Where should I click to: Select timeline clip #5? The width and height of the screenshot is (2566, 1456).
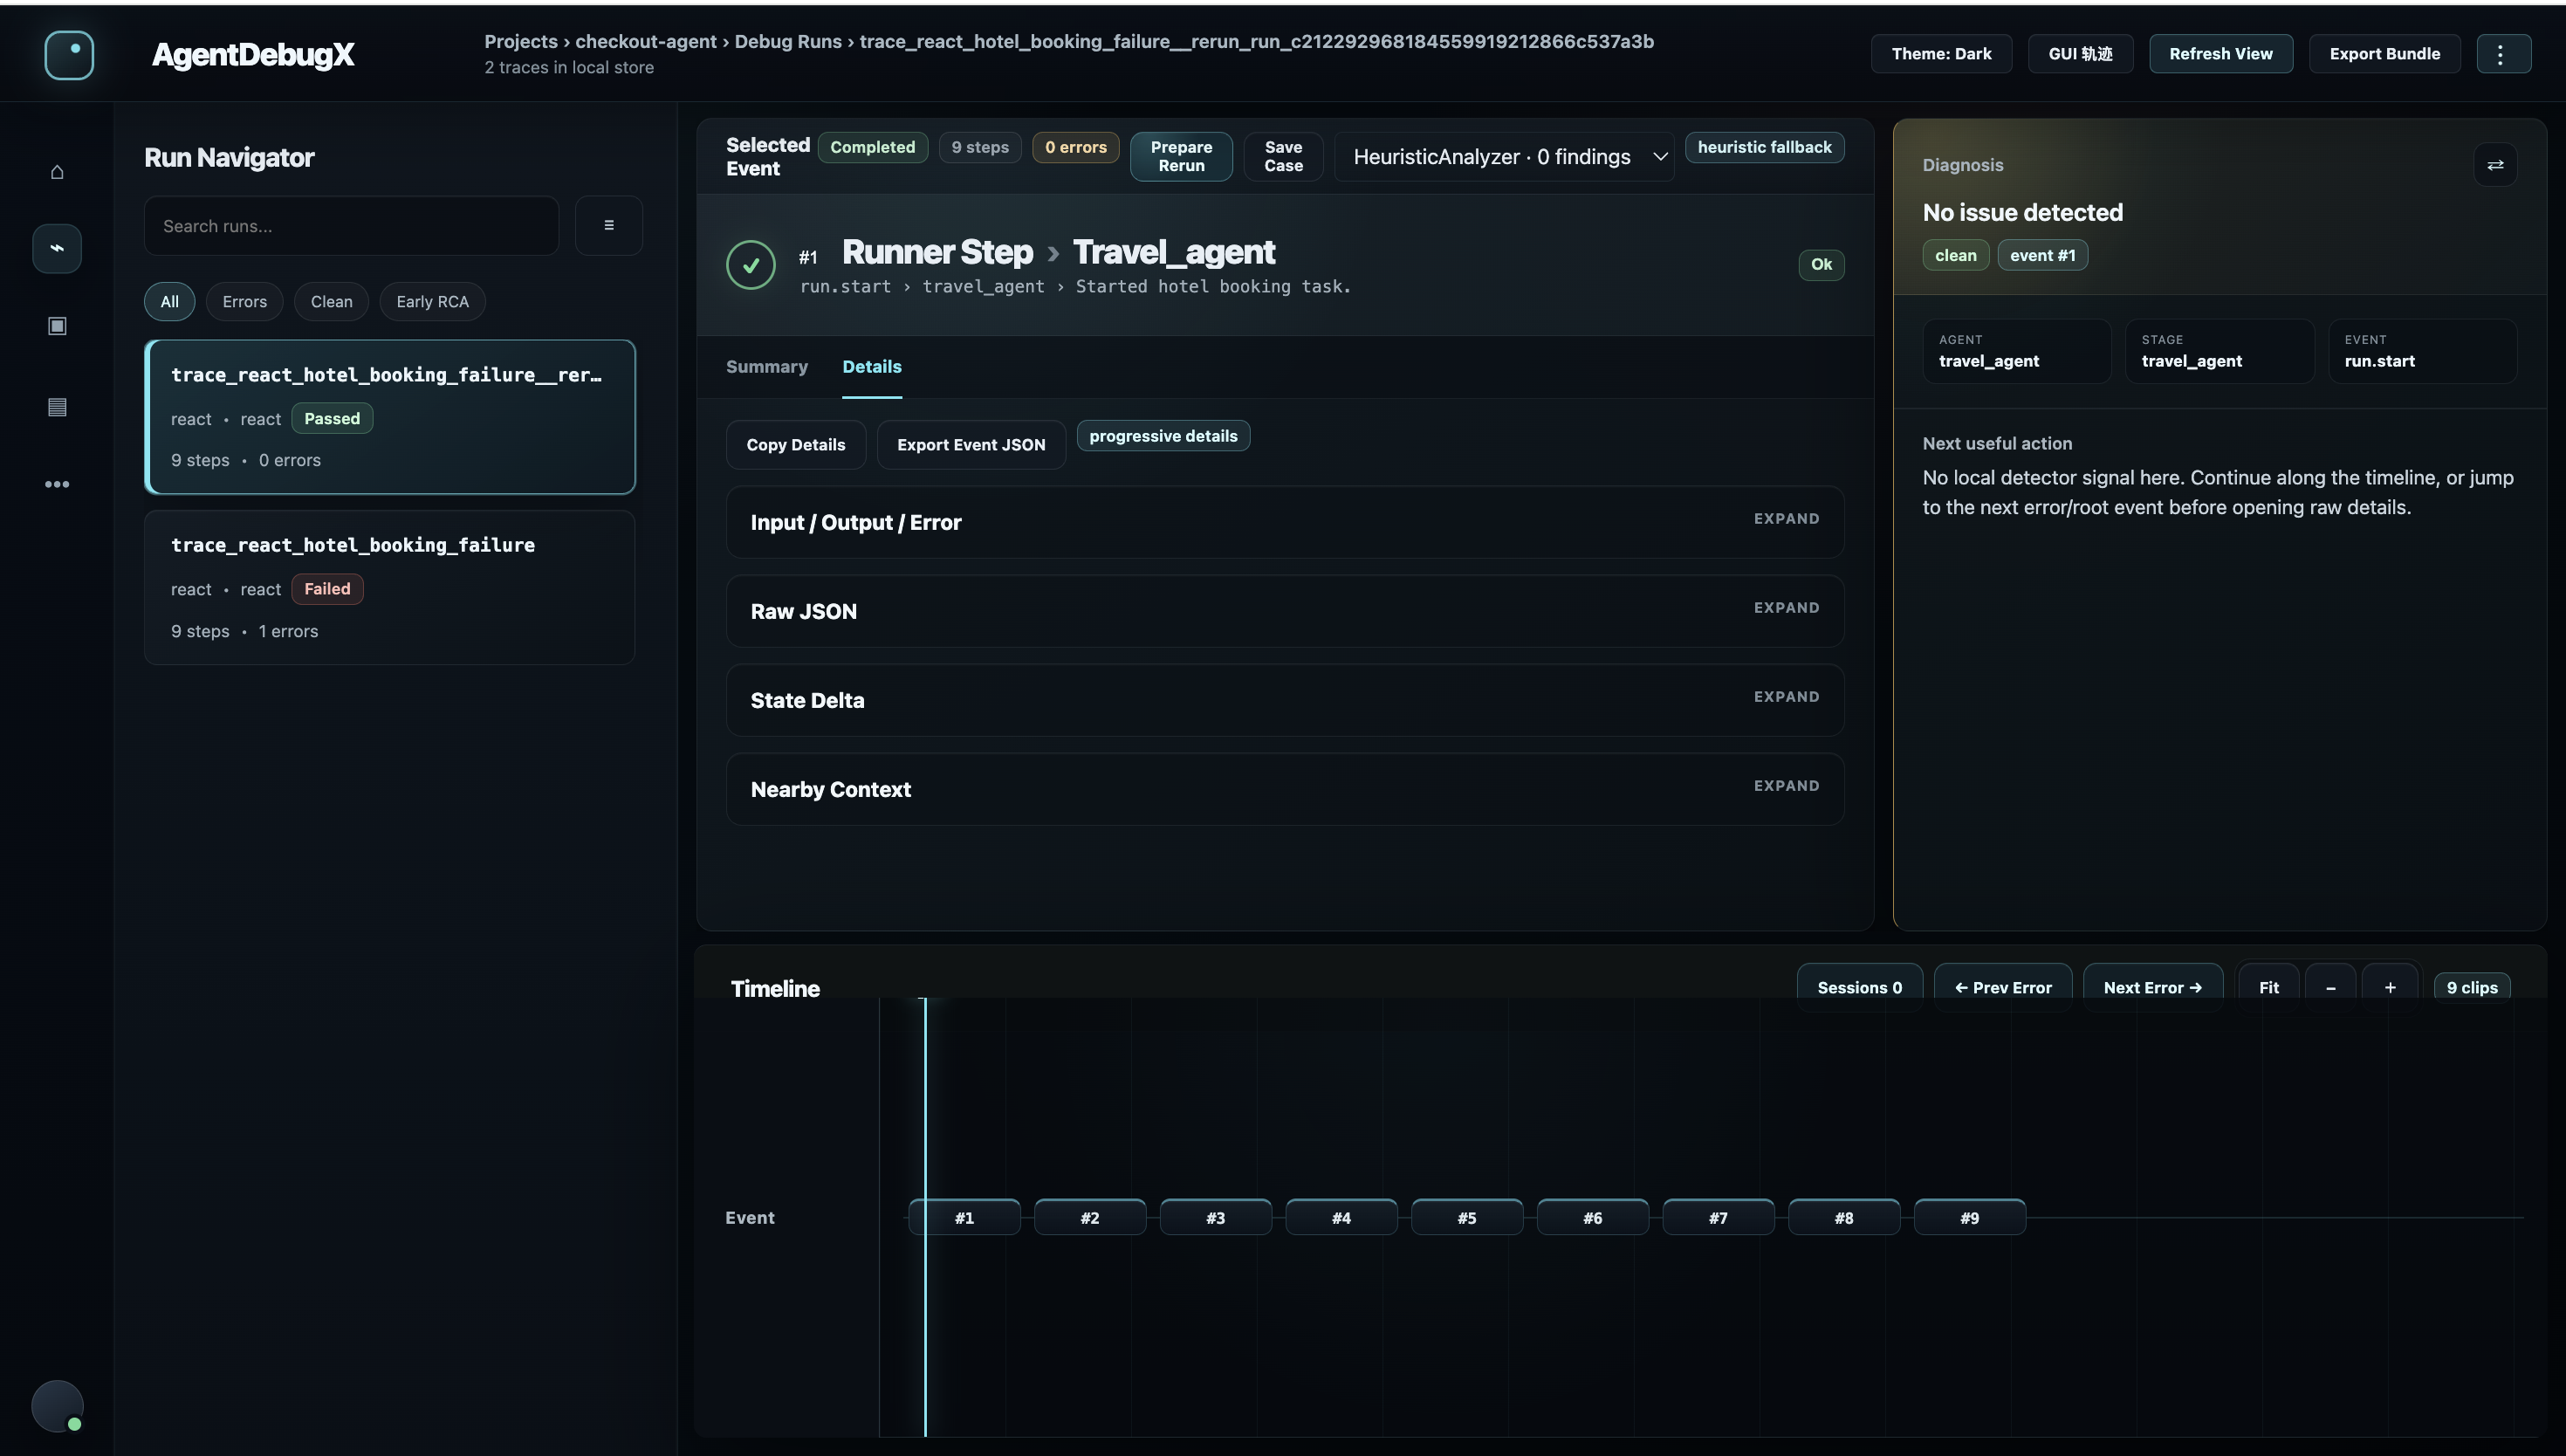coord(1466,1217)
